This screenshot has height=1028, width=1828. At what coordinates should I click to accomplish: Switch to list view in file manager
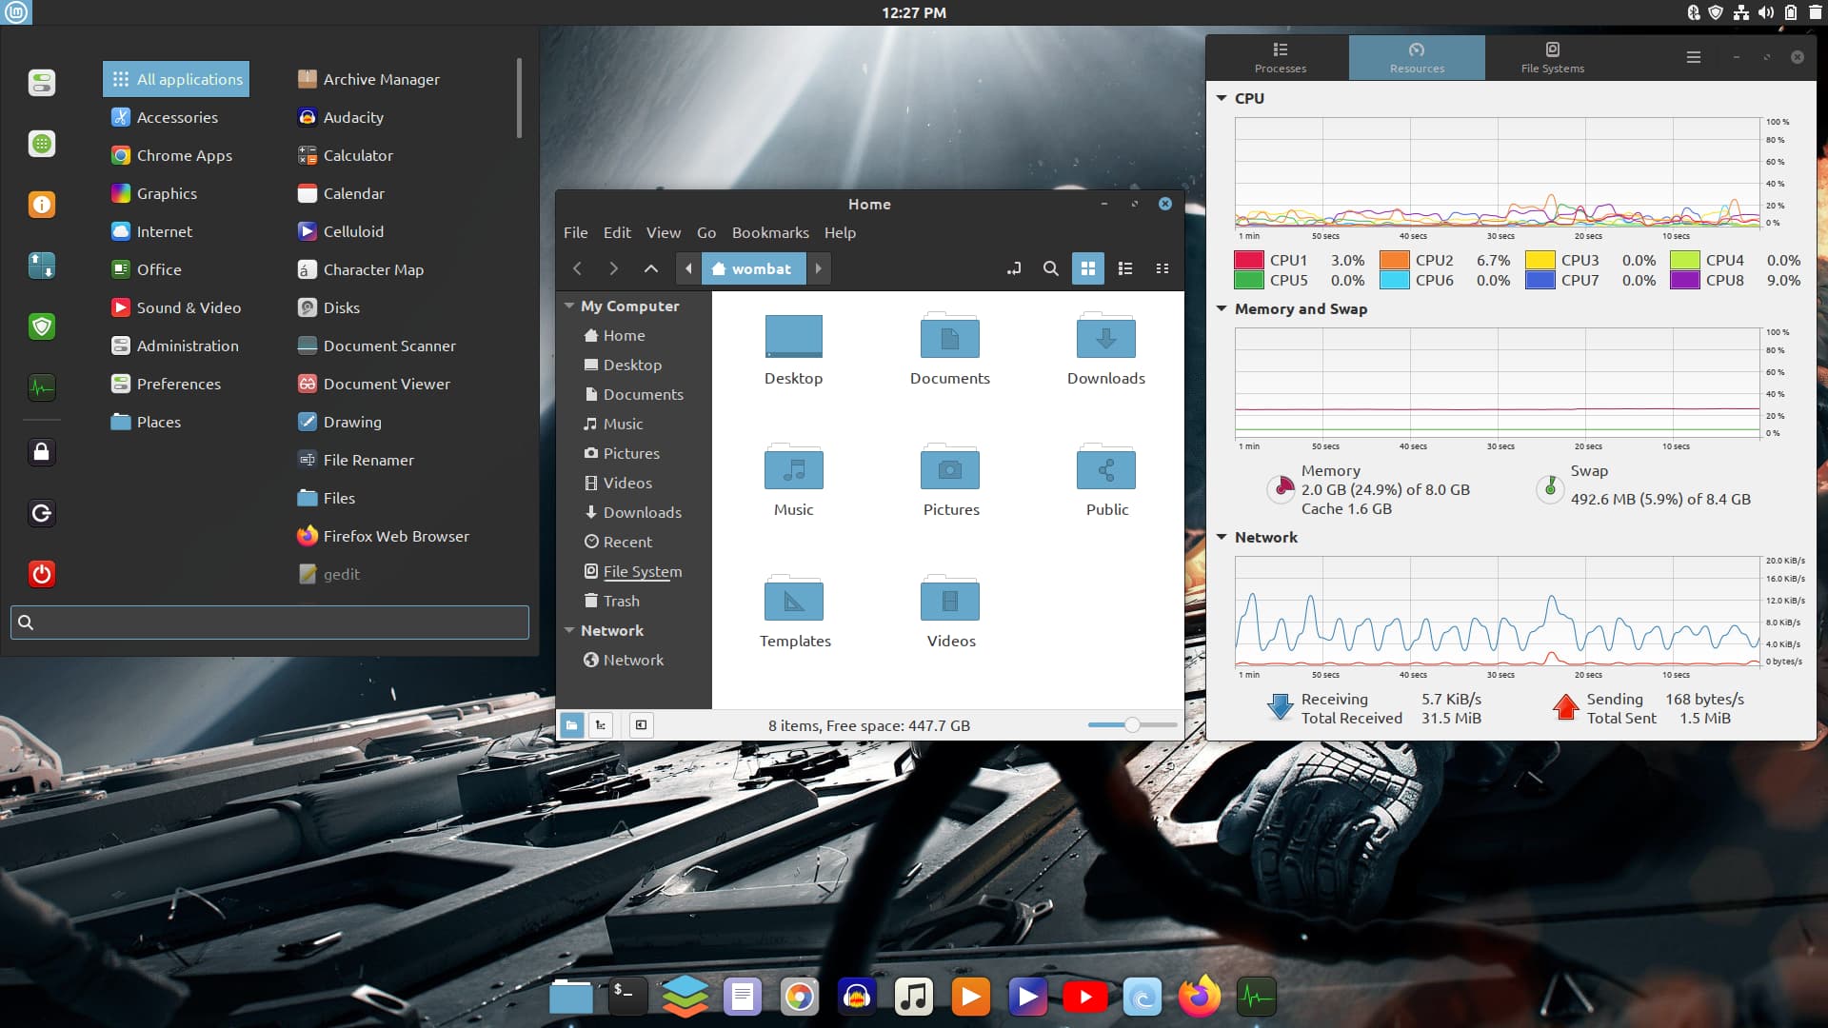(1124, 268)
